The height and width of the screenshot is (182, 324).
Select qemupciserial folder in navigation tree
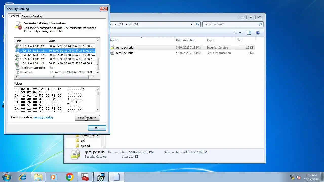(90, 135)
